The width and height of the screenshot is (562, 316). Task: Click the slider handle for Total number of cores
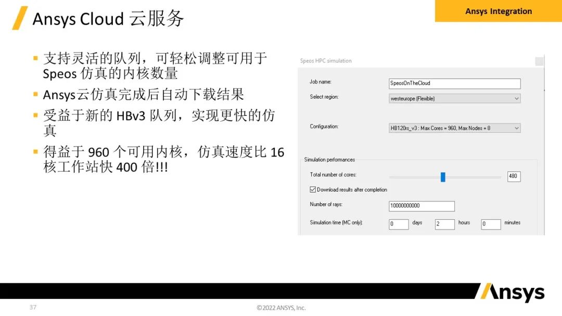coord(443,177)
